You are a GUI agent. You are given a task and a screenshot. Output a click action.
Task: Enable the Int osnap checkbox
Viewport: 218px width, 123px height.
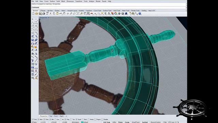pos(61,120)
